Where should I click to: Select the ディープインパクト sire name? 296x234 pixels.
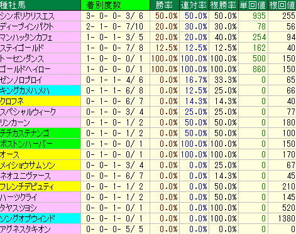point(27,26)
